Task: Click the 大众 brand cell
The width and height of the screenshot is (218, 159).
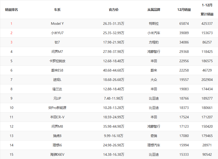Action: (154, 80)
